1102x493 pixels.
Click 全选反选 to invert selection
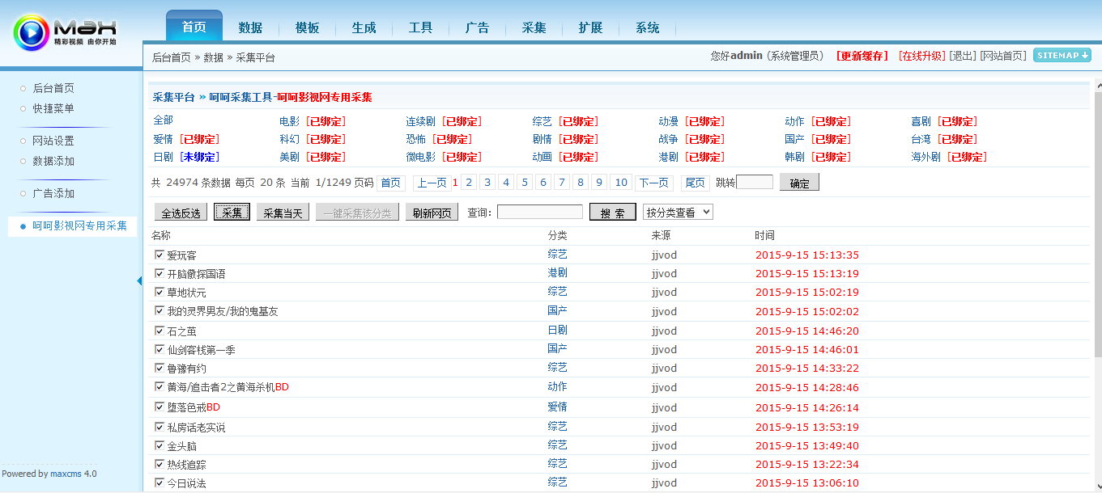tap(179, 212)
